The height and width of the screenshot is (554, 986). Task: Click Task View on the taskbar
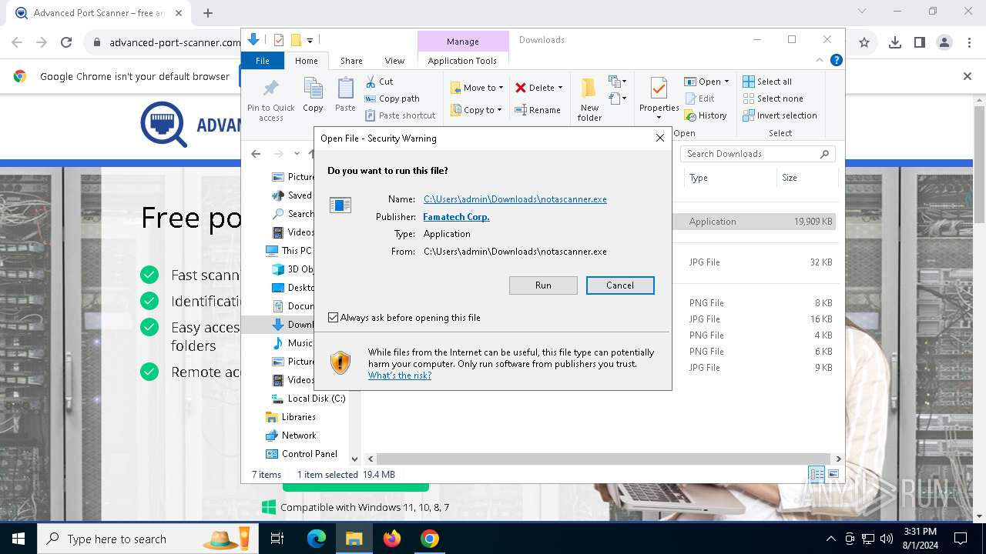coord(277,539)
